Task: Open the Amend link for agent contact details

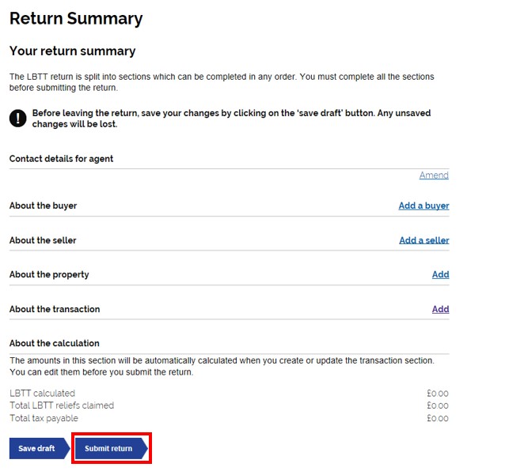Action: pyautogui.click(x=434, y=175)
